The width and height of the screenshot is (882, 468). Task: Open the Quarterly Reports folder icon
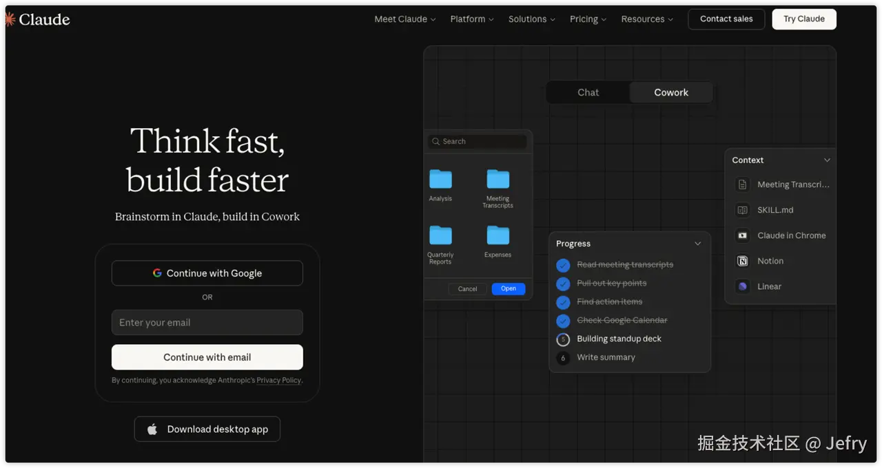point(440,235)
